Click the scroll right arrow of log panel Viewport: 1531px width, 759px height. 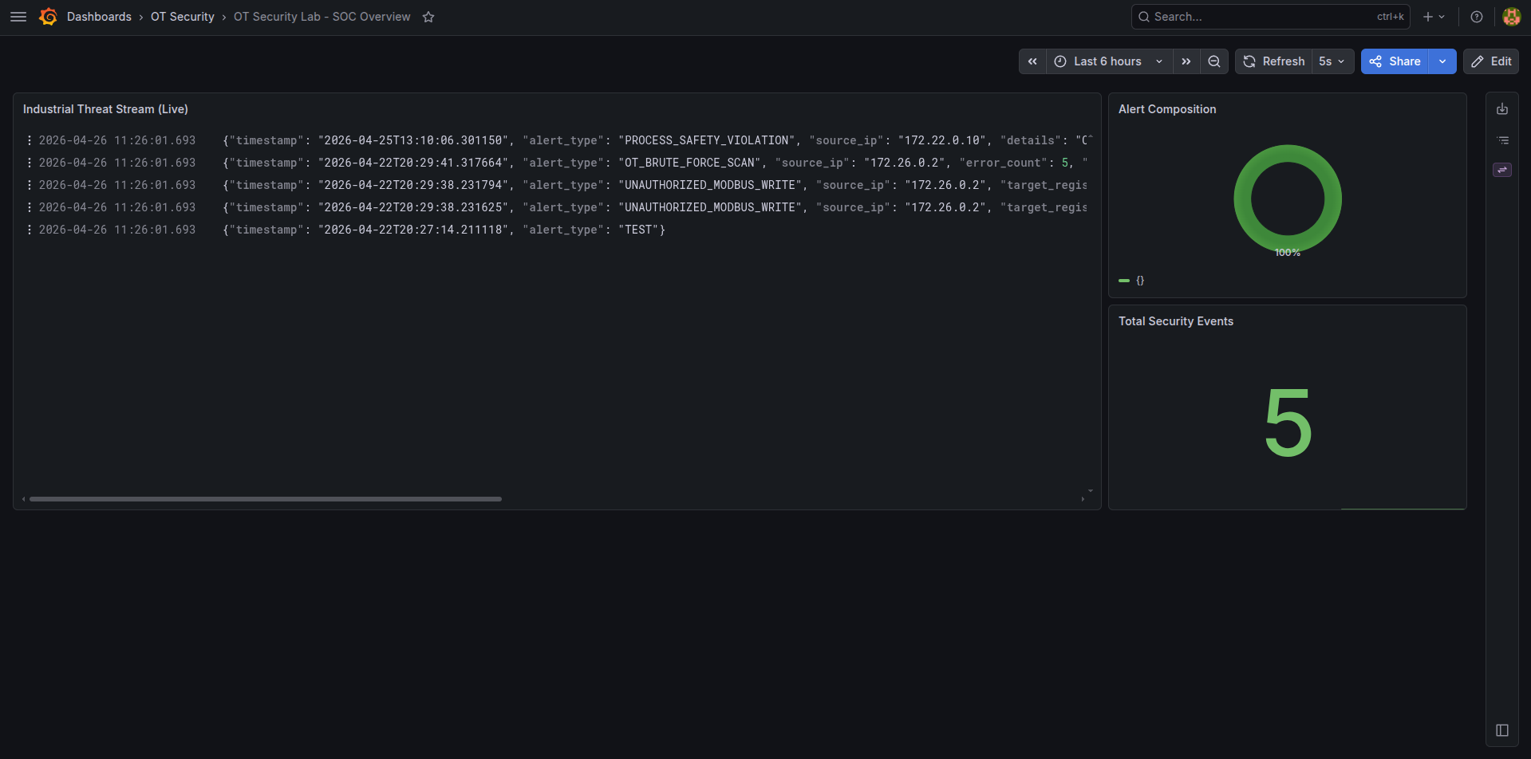click(1083, 499)
